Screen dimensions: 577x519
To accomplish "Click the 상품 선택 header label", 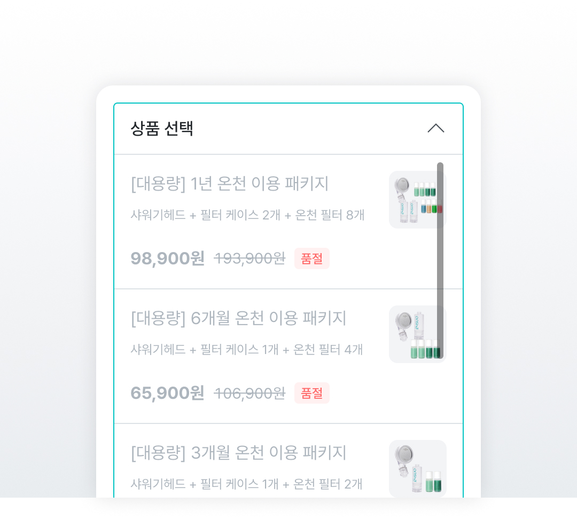I will pyautogui.click(x=162, y=129).
